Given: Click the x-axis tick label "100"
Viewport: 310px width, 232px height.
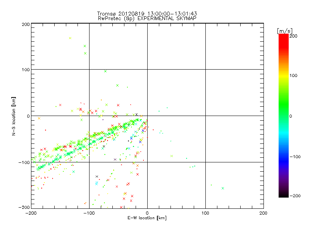Looking at the screenshot, I should [205, 213].
